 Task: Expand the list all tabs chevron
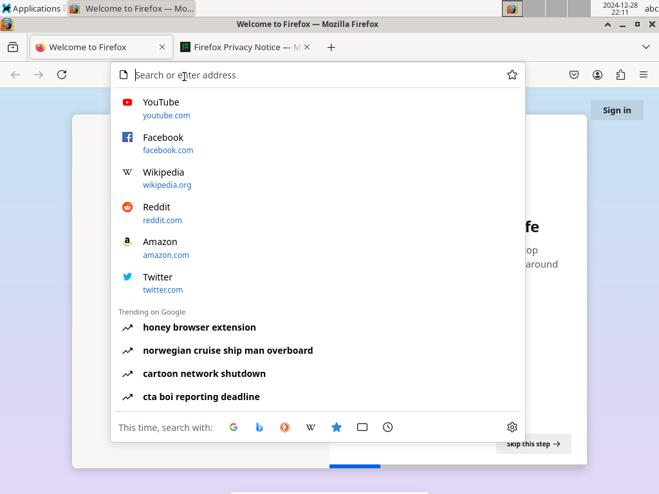tap(646, 47)
